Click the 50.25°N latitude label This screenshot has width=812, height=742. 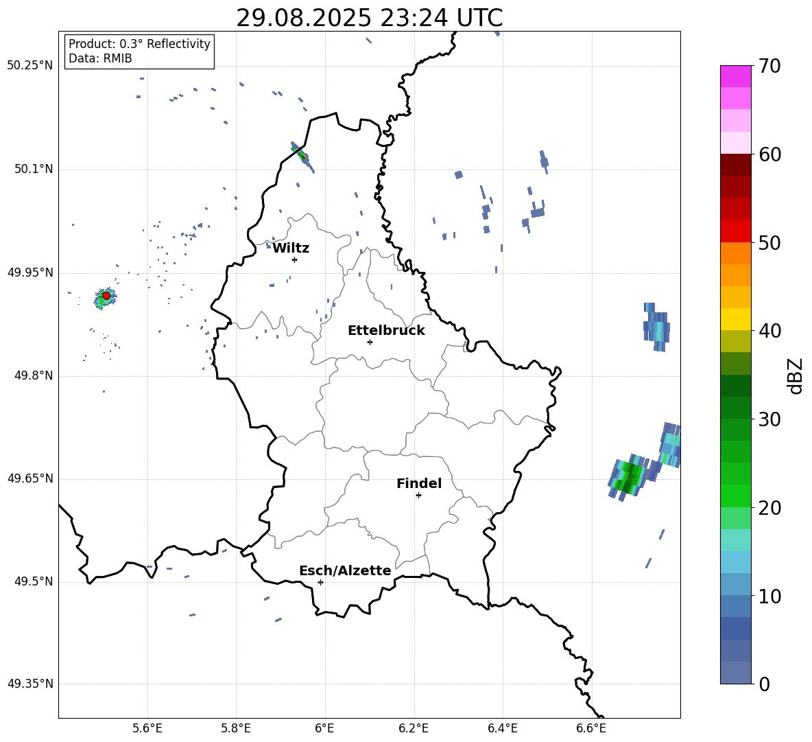point(30,66)
